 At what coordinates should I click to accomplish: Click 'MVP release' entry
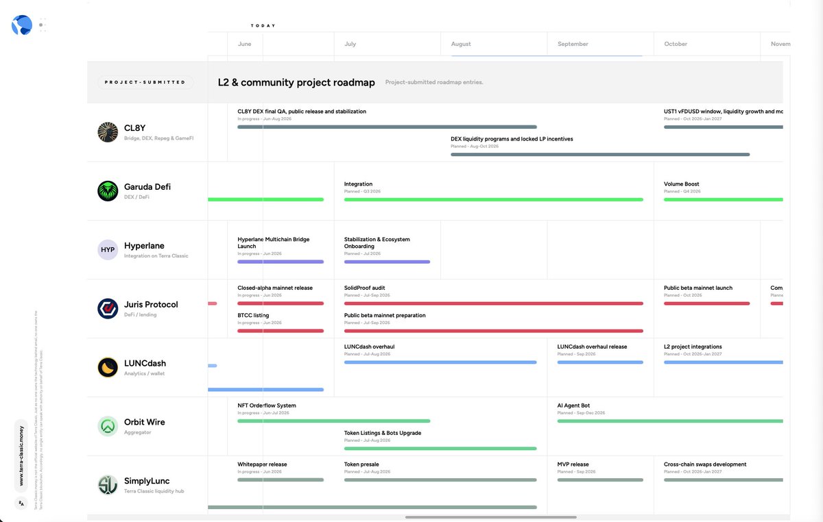click(x=600, y=471)
